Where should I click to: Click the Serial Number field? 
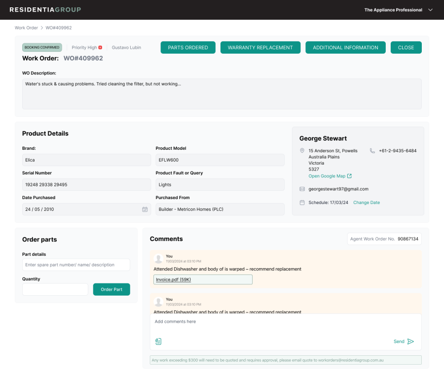[87, 185]
